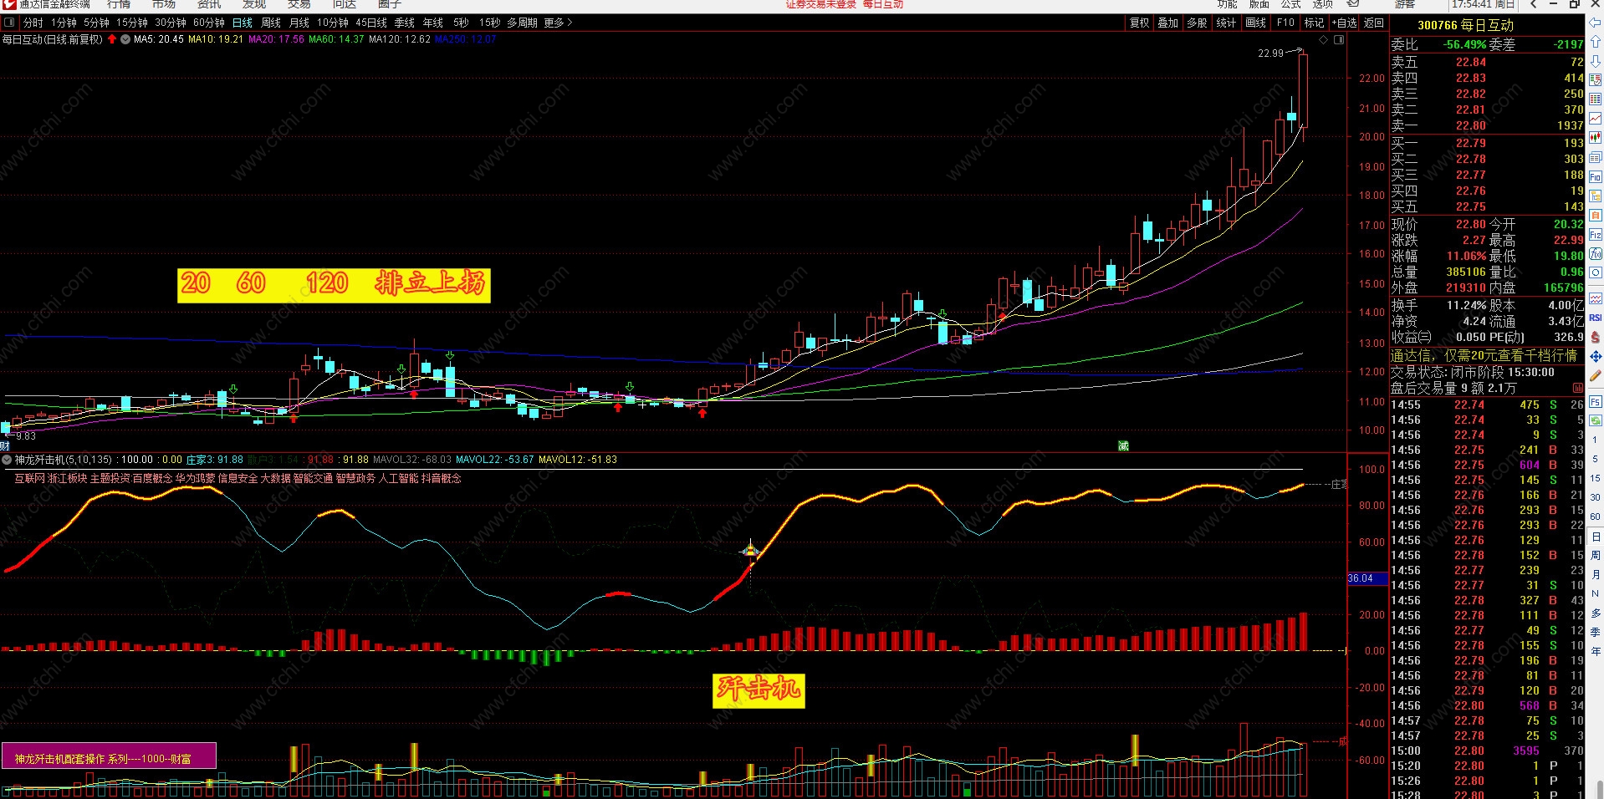Open the RSI indicator sidebar icon
Screen dimensions: 1604x799
coord(1596,318)
